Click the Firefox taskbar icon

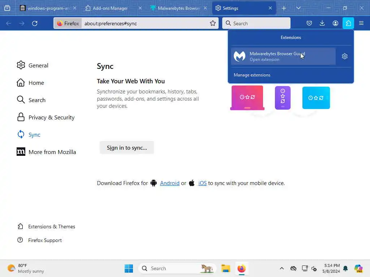[x=241, y=268]
